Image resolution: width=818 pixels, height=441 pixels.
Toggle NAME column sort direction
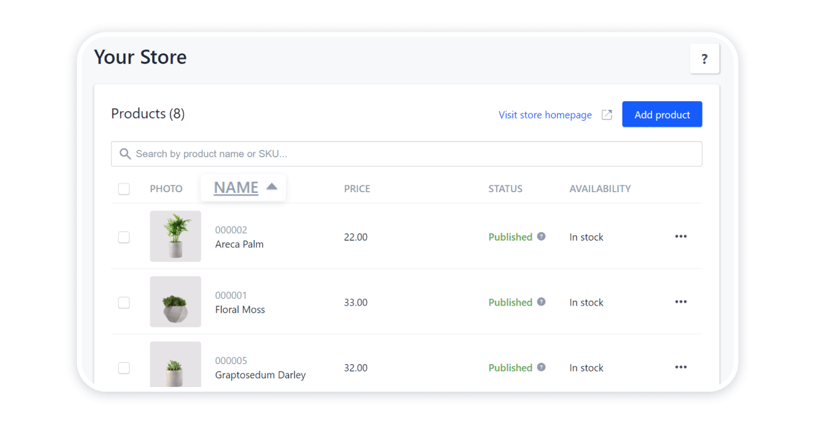click(235, 188)
